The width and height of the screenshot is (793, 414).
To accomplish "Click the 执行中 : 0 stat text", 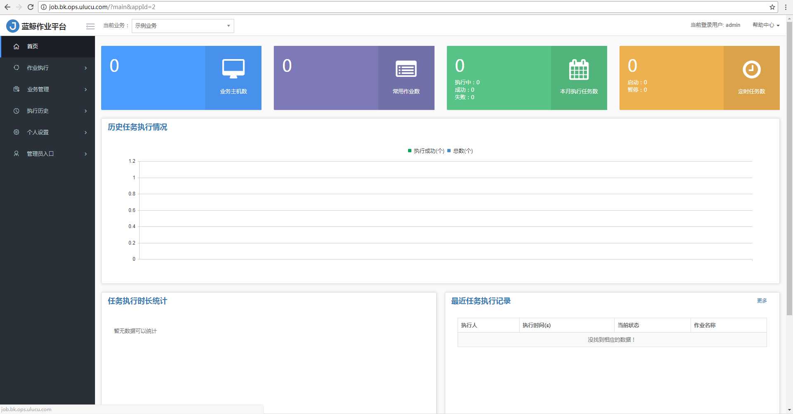I will (x=467, y=82).
